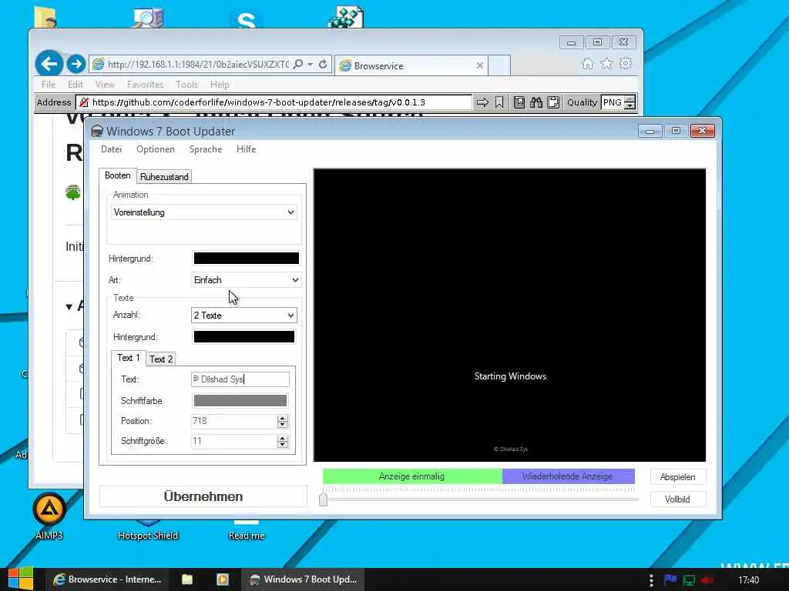Open the IE address bar autocomplete dropdown
Screen dimensions: 789x591
pos(311,65)
